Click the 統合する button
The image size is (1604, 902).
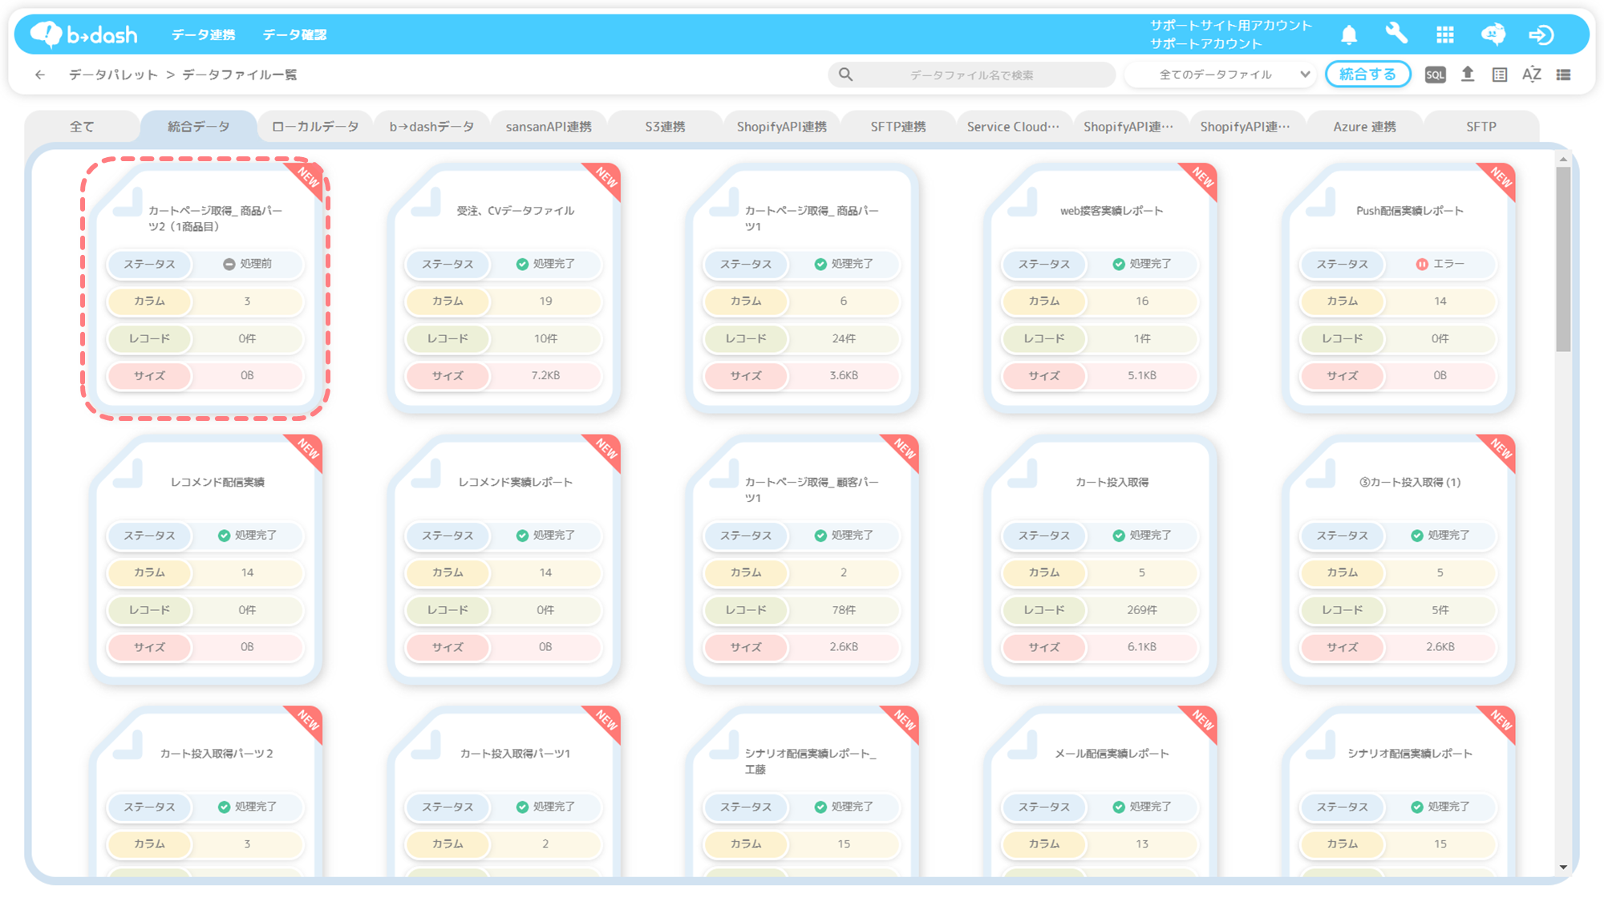coord(1368,75)
